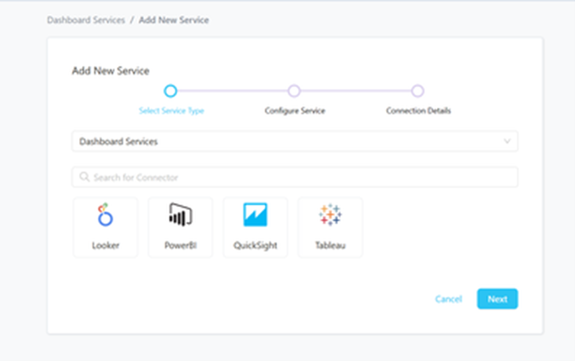Go to Select Service Type step label
The width and height of the screenshot is (575, 361).
point(171,111)
